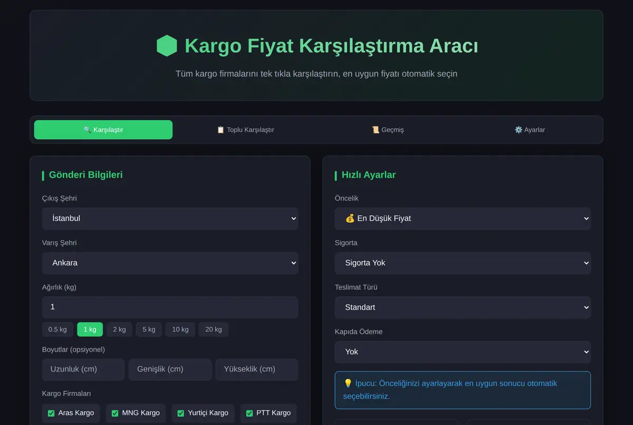Select the 0.5 kg weight preset
The width and height of the screenshot is (633, 425).
click(57, 330)
